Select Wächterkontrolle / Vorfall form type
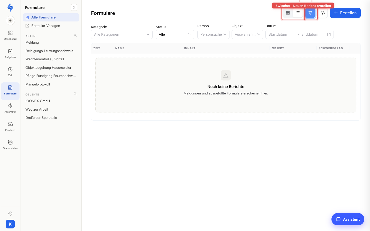370x231 pixels. [x=51, y=59]
